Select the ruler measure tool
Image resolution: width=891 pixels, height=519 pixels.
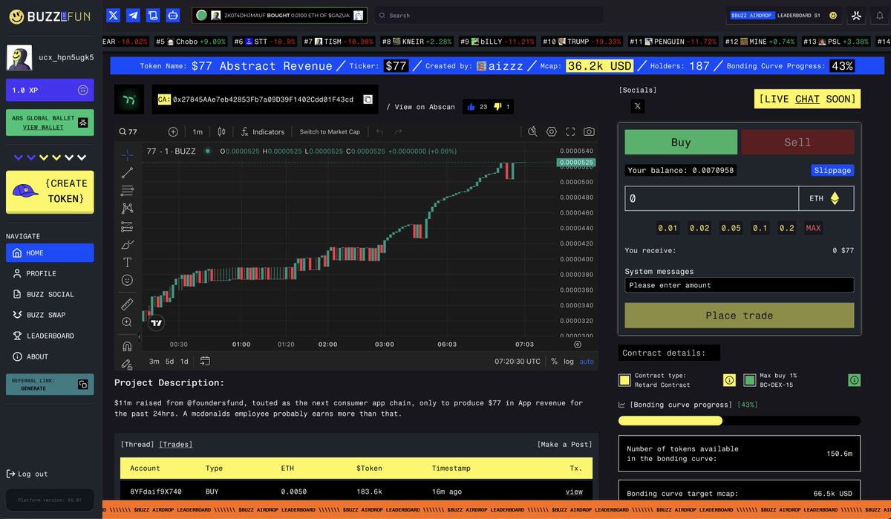click(x=127, y=304)
